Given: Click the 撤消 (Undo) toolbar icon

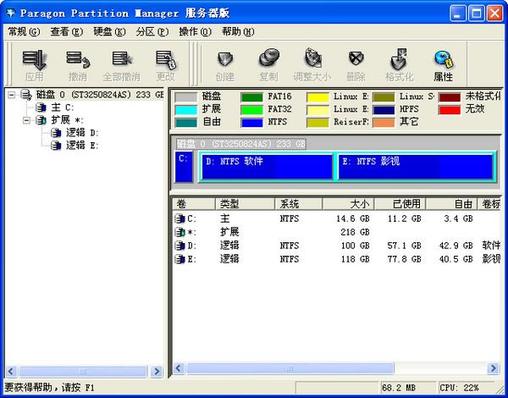Looking at the screenshot, I should [78, 64].
